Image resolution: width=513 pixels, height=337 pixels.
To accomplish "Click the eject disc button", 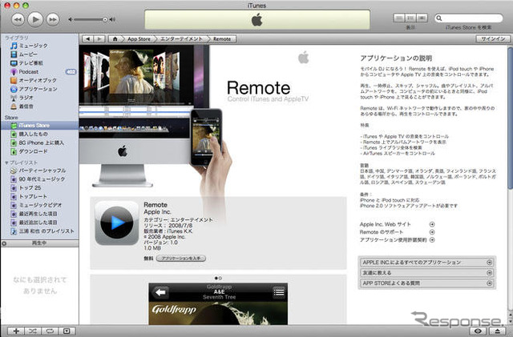I will 497,331.
